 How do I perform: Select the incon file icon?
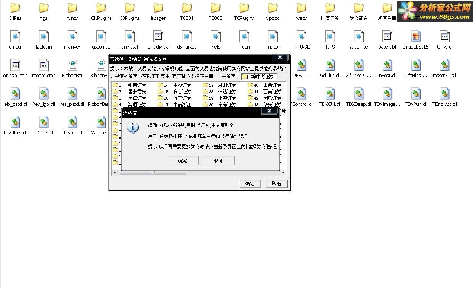[244, 40]
